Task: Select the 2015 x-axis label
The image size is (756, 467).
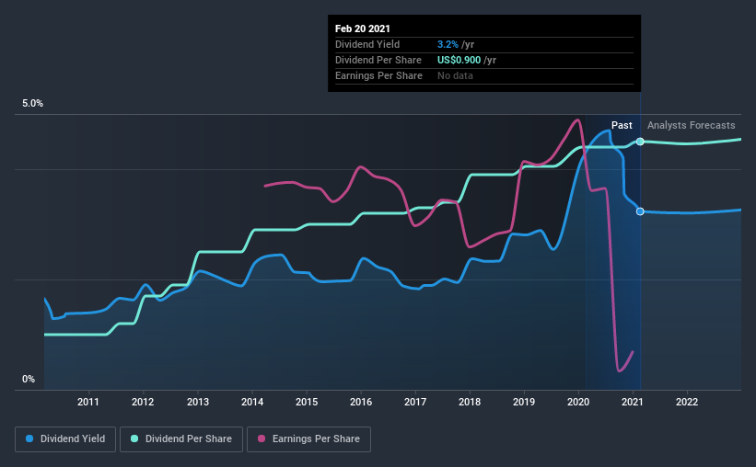Action: pos(307,402)
